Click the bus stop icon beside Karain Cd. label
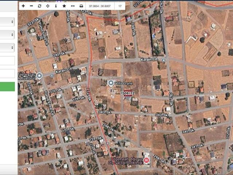Screen dimensions: 233x175 pos(163,60)
